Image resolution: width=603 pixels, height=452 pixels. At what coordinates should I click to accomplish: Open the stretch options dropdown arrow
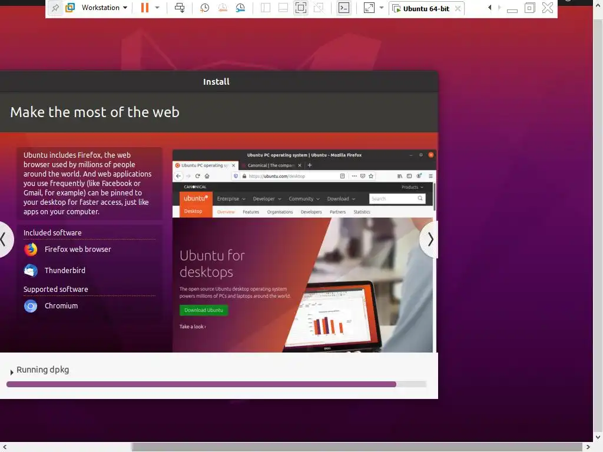(382, 8)
